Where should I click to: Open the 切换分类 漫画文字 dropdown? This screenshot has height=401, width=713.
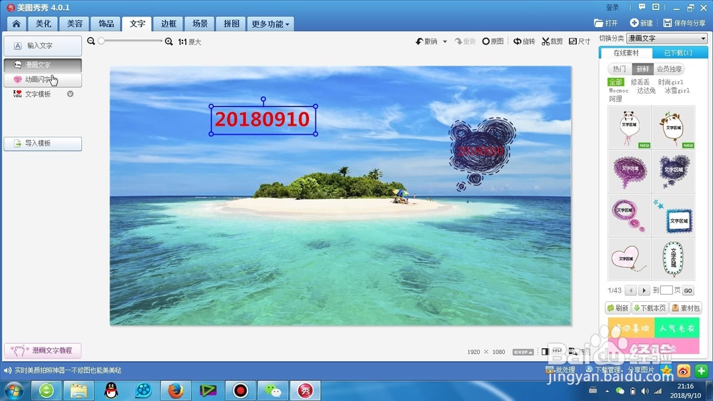point(667,39)
